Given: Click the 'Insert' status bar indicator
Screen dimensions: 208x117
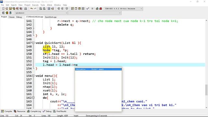Looking at the screenshot, I should tap(76, 116).
